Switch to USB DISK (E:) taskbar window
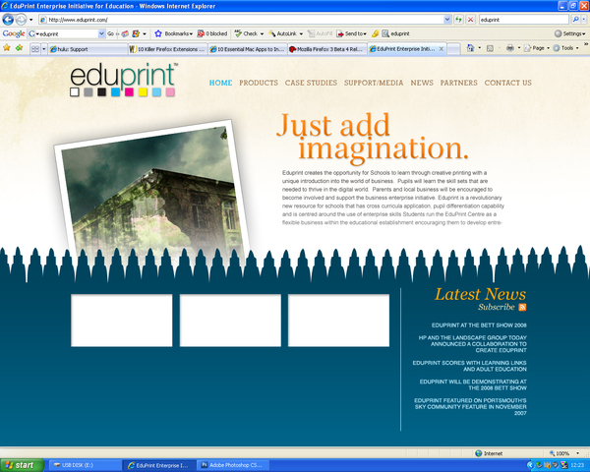 (x=85, y=465)
